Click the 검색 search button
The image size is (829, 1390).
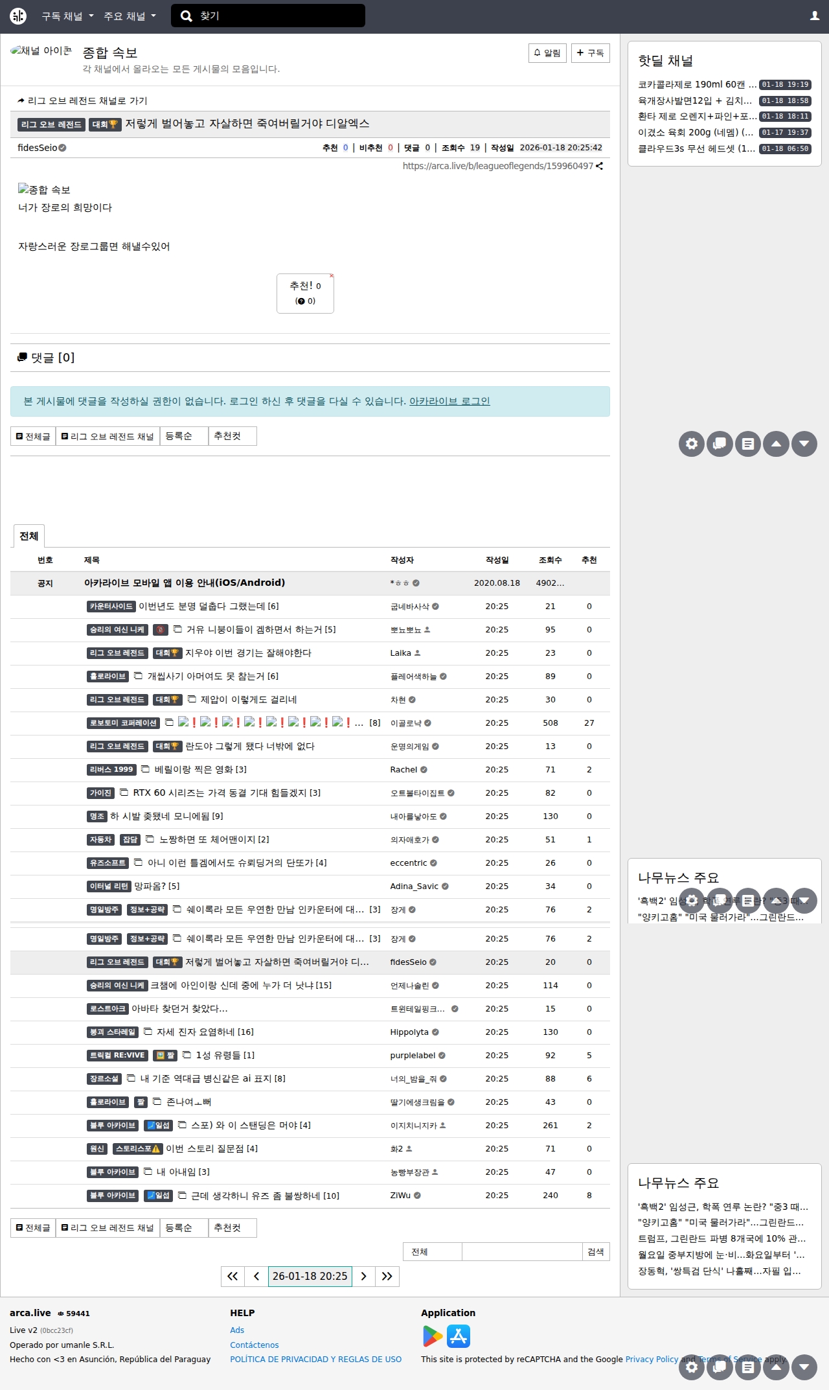[x=596, y=1252]
